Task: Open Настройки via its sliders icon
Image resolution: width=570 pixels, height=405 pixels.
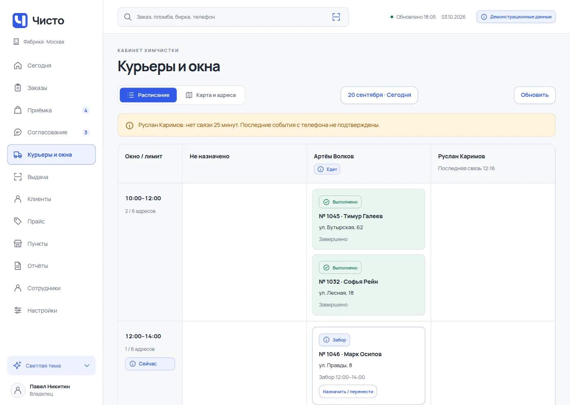Action: tap(18, 311)
